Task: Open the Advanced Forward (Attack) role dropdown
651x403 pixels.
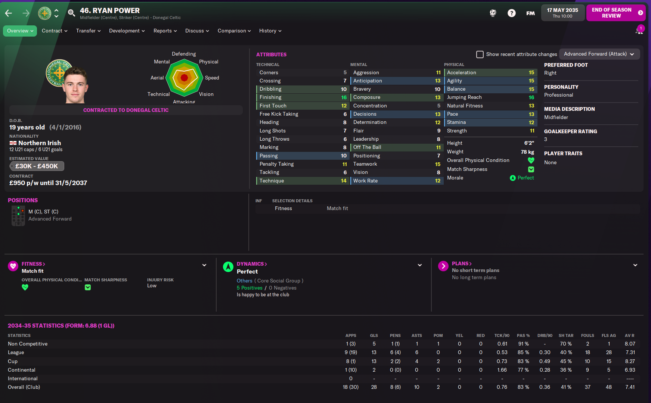Action: coord(599,54)
